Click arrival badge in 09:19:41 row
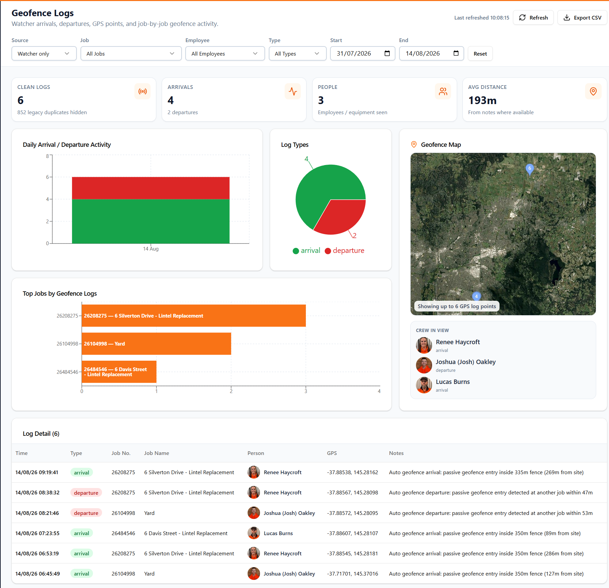This screenshot has width=609, height=588. pyautogui.click(x=82, y=472)
